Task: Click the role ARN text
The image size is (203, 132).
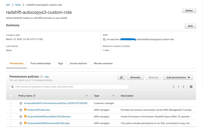Action: (140, 39)
